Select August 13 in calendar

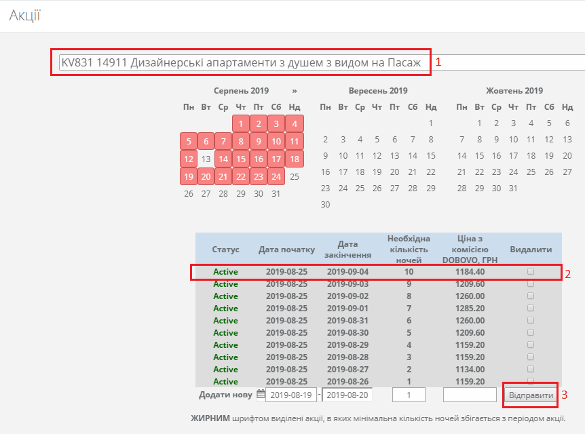(x=206, y=159)
